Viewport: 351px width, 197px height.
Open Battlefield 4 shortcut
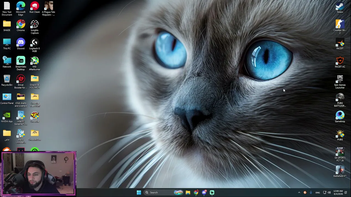[340, 172]
